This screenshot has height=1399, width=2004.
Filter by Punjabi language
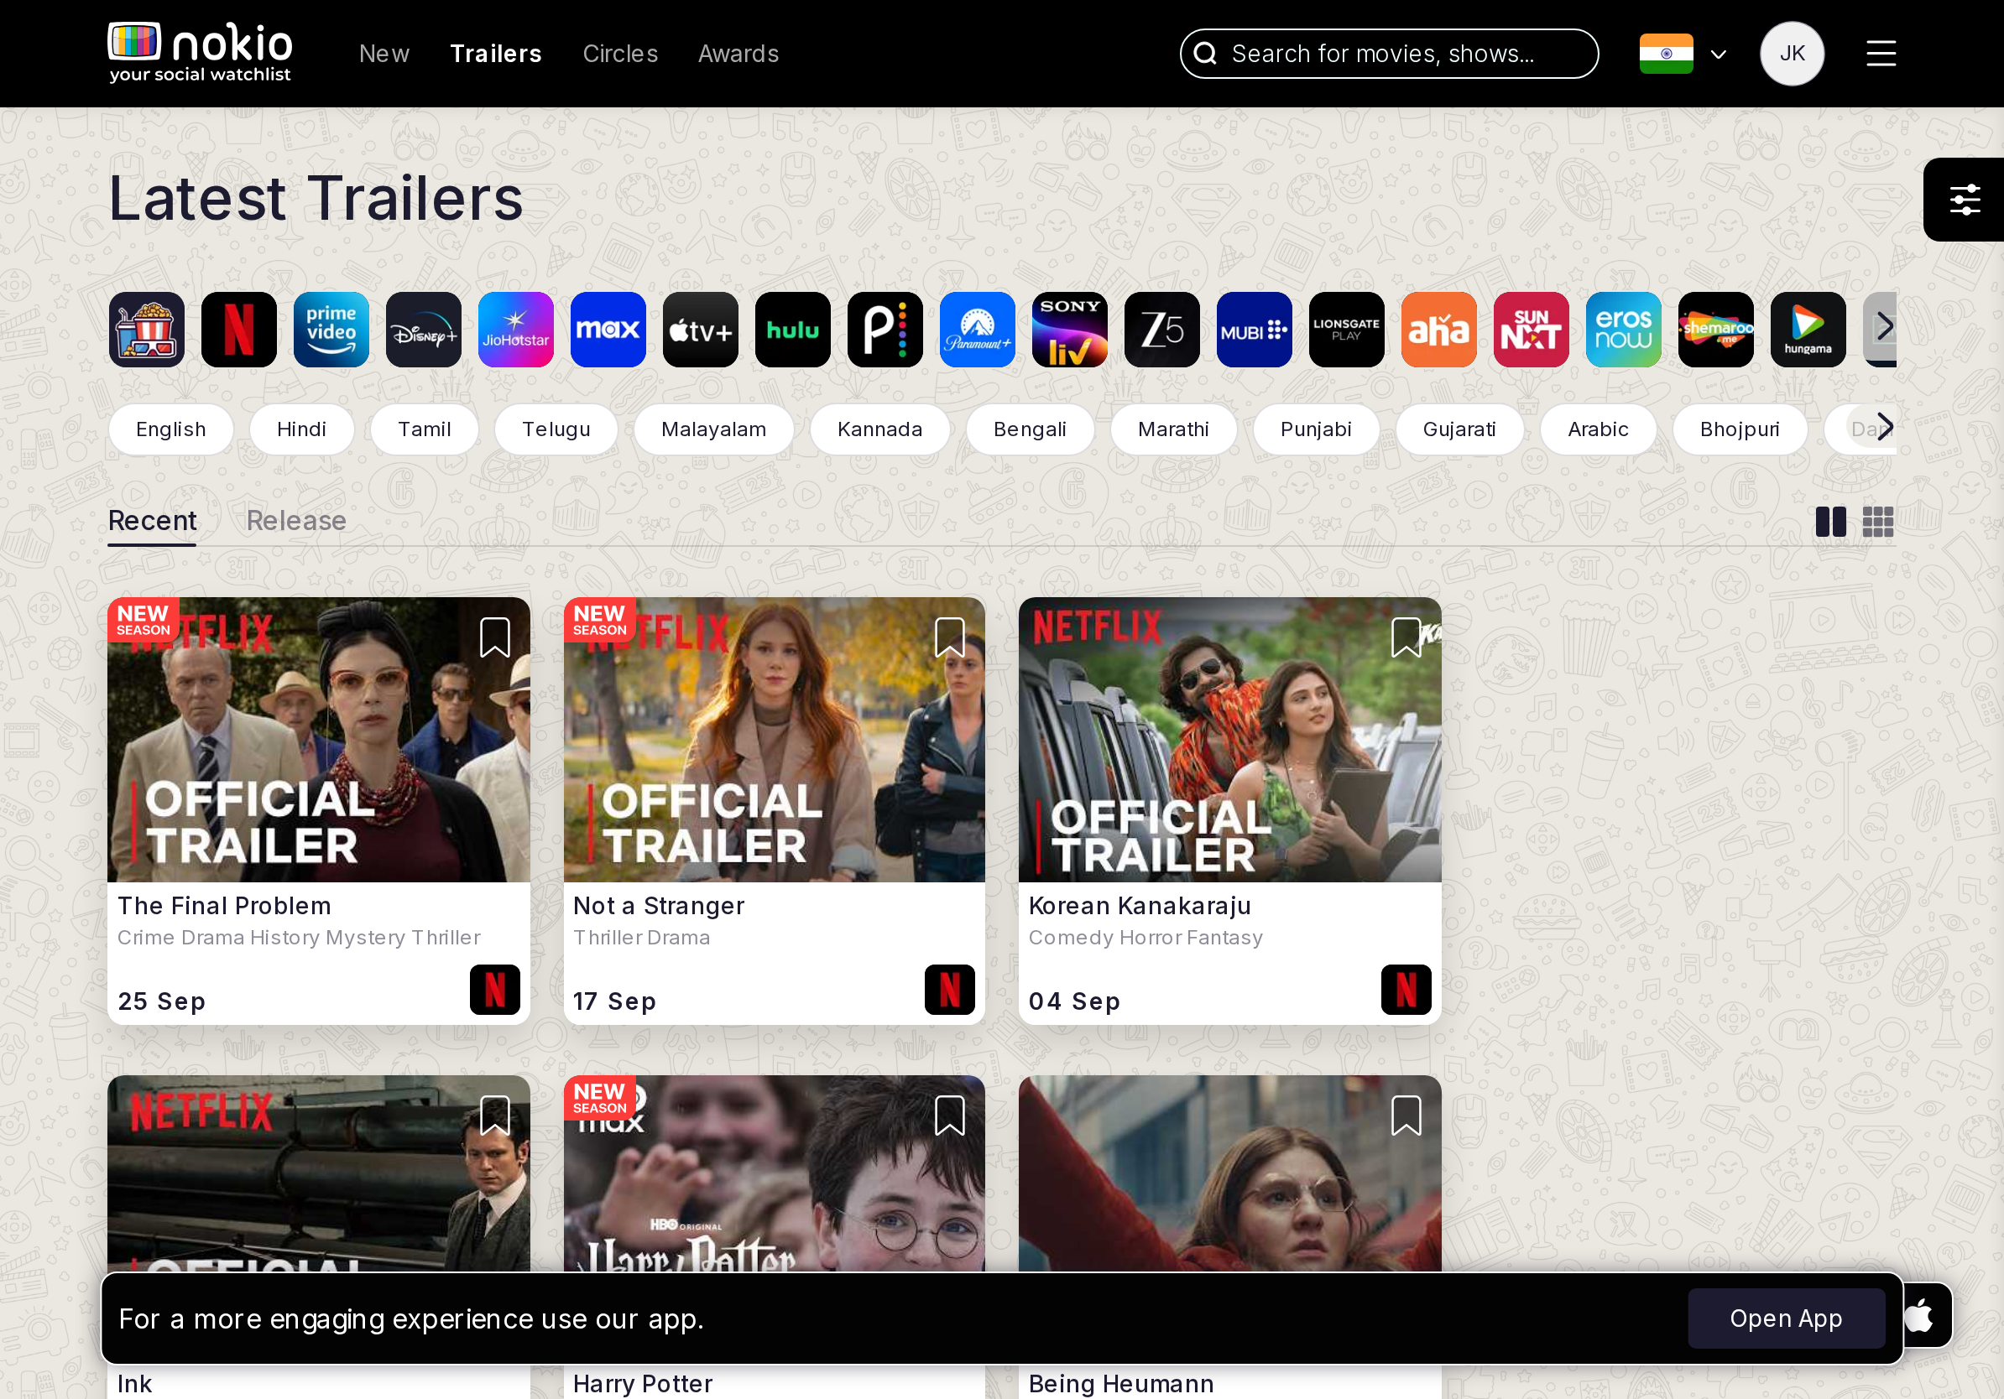pyautogui.click(x=1316, y=429)
